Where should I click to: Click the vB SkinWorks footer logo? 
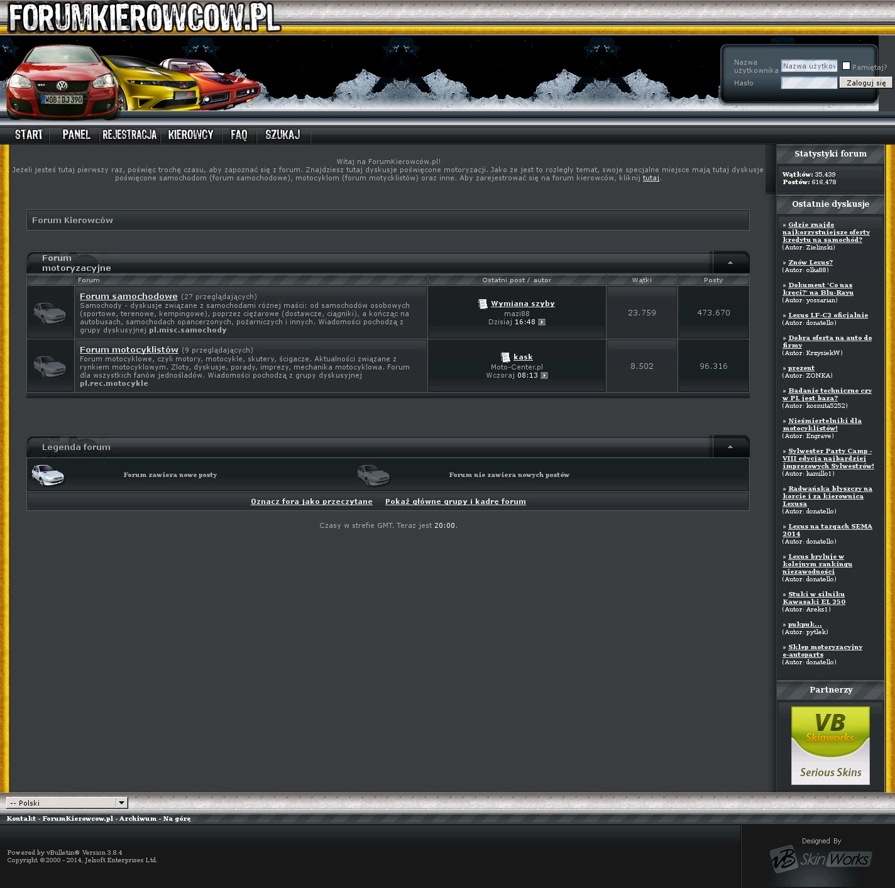point(820,858)
